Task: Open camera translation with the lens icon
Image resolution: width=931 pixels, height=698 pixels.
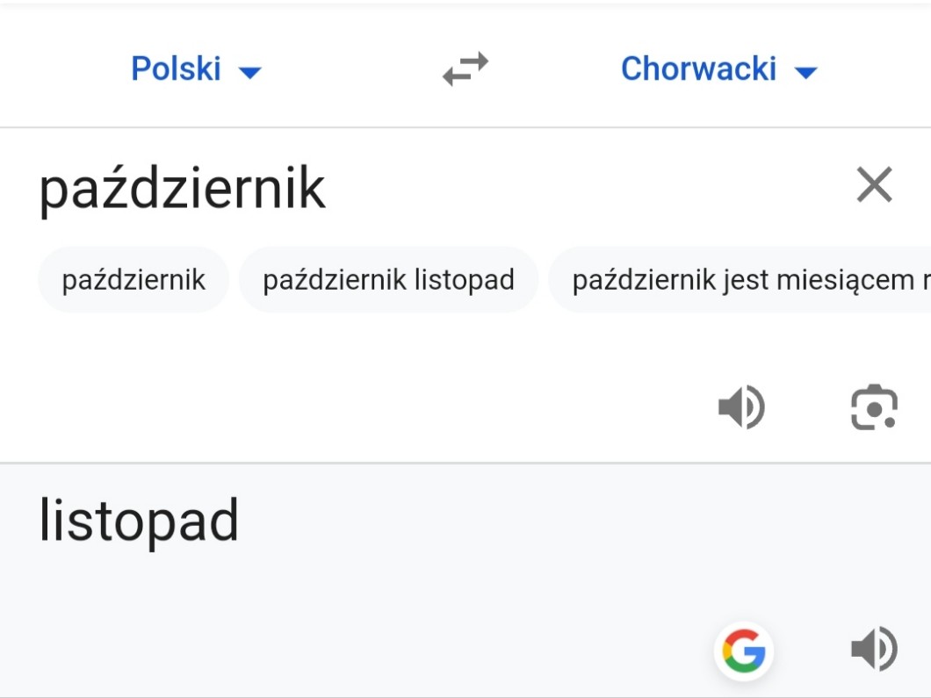Action: tap(874, 408)
